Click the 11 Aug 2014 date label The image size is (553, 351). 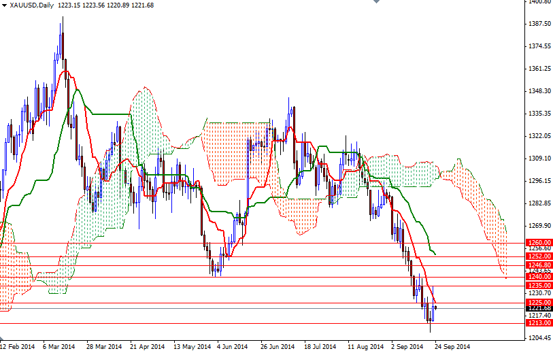click(x=364, y=346)
